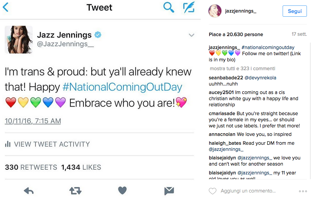311x201 pixels.
Task: Open Twitter search magnifier icon
Action: [x=168, y=7]
